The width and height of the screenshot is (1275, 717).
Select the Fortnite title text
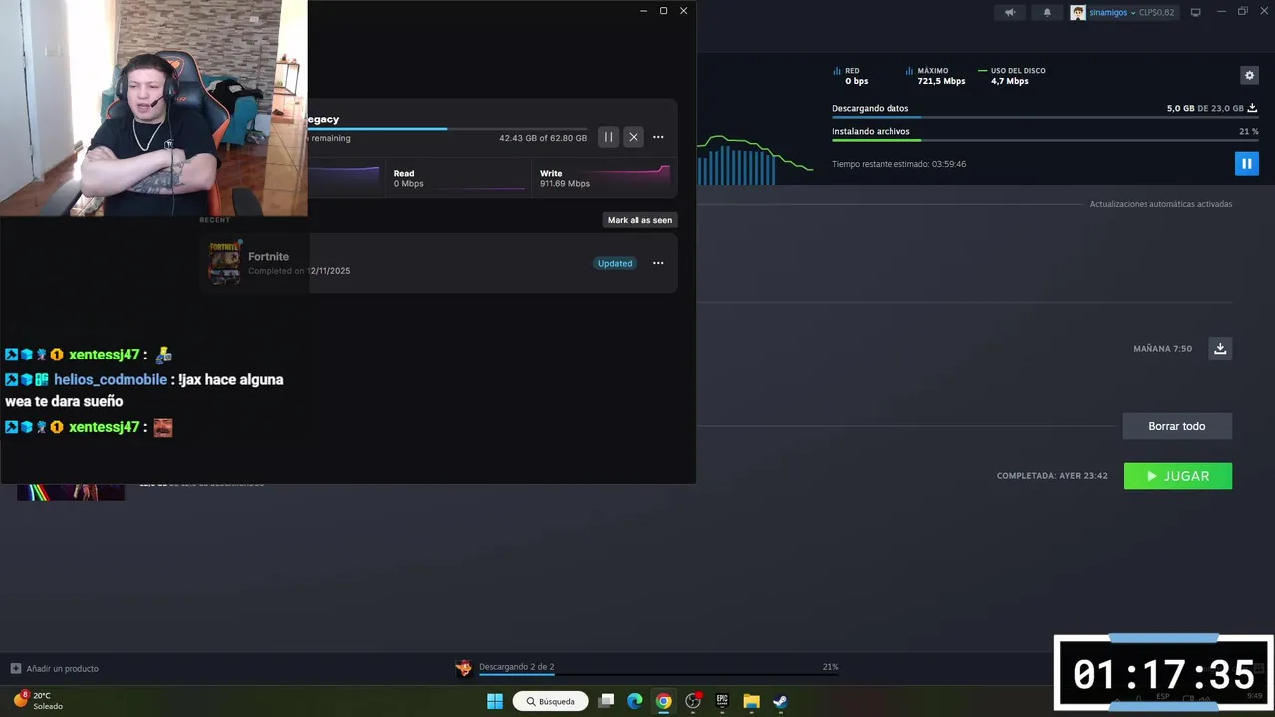point(268,257)
